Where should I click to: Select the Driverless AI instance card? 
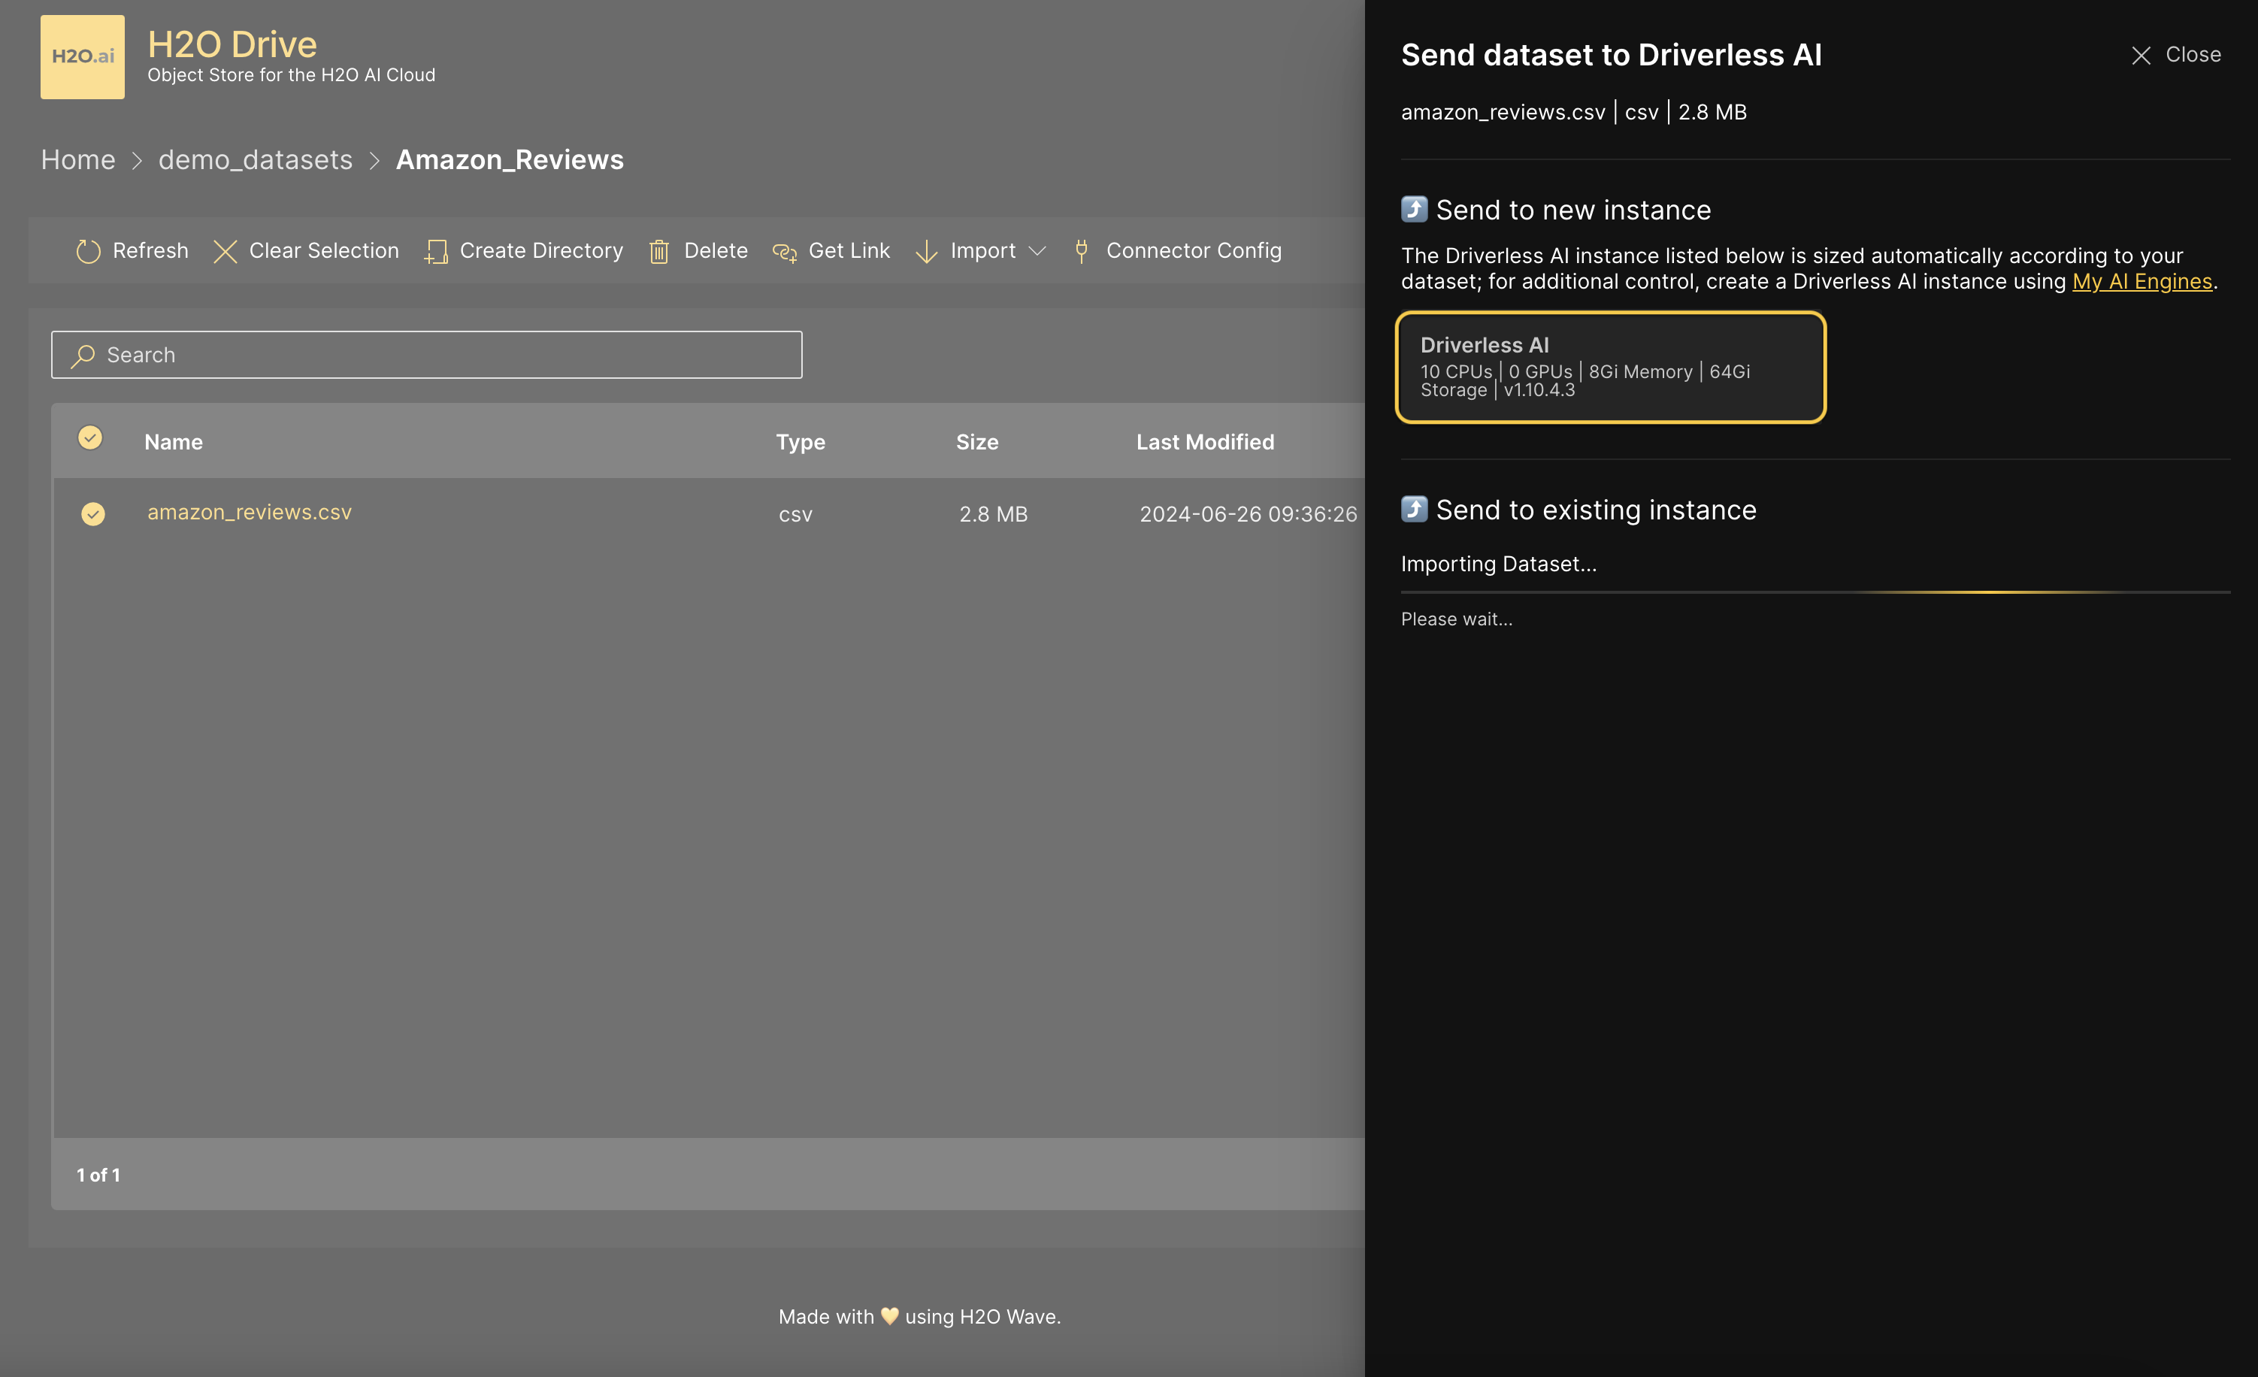tap(1610, 368)
